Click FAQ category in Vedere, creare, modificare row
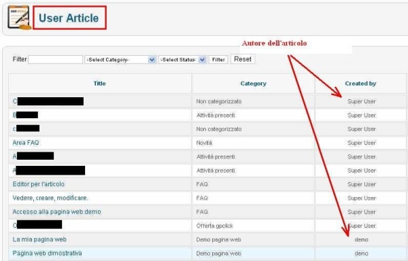The image size is (408, 261). pos(202,198)
